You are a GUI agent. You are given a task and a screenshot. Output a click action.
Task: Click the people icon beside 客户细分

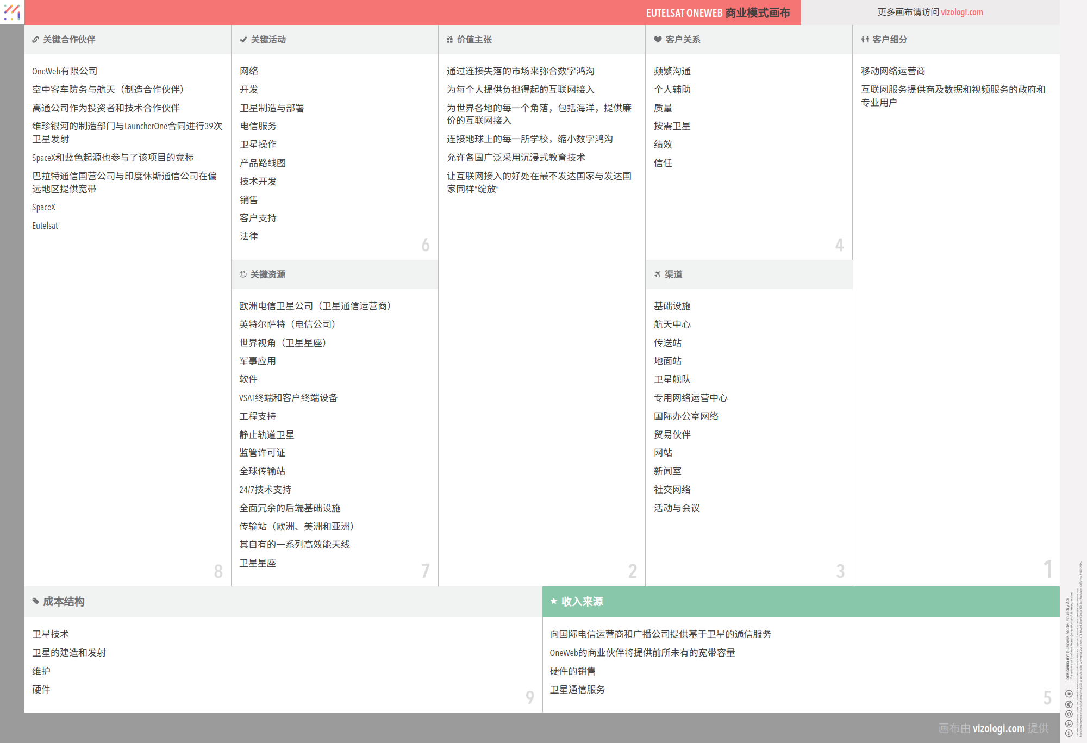[865, 40]
